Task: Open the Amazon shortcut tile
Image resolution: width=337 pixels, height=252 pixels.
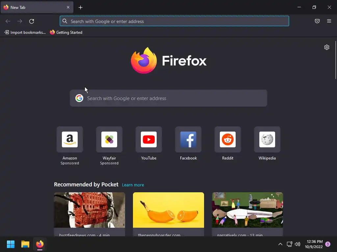Action: pyautogui.click(x=70, y=139)
